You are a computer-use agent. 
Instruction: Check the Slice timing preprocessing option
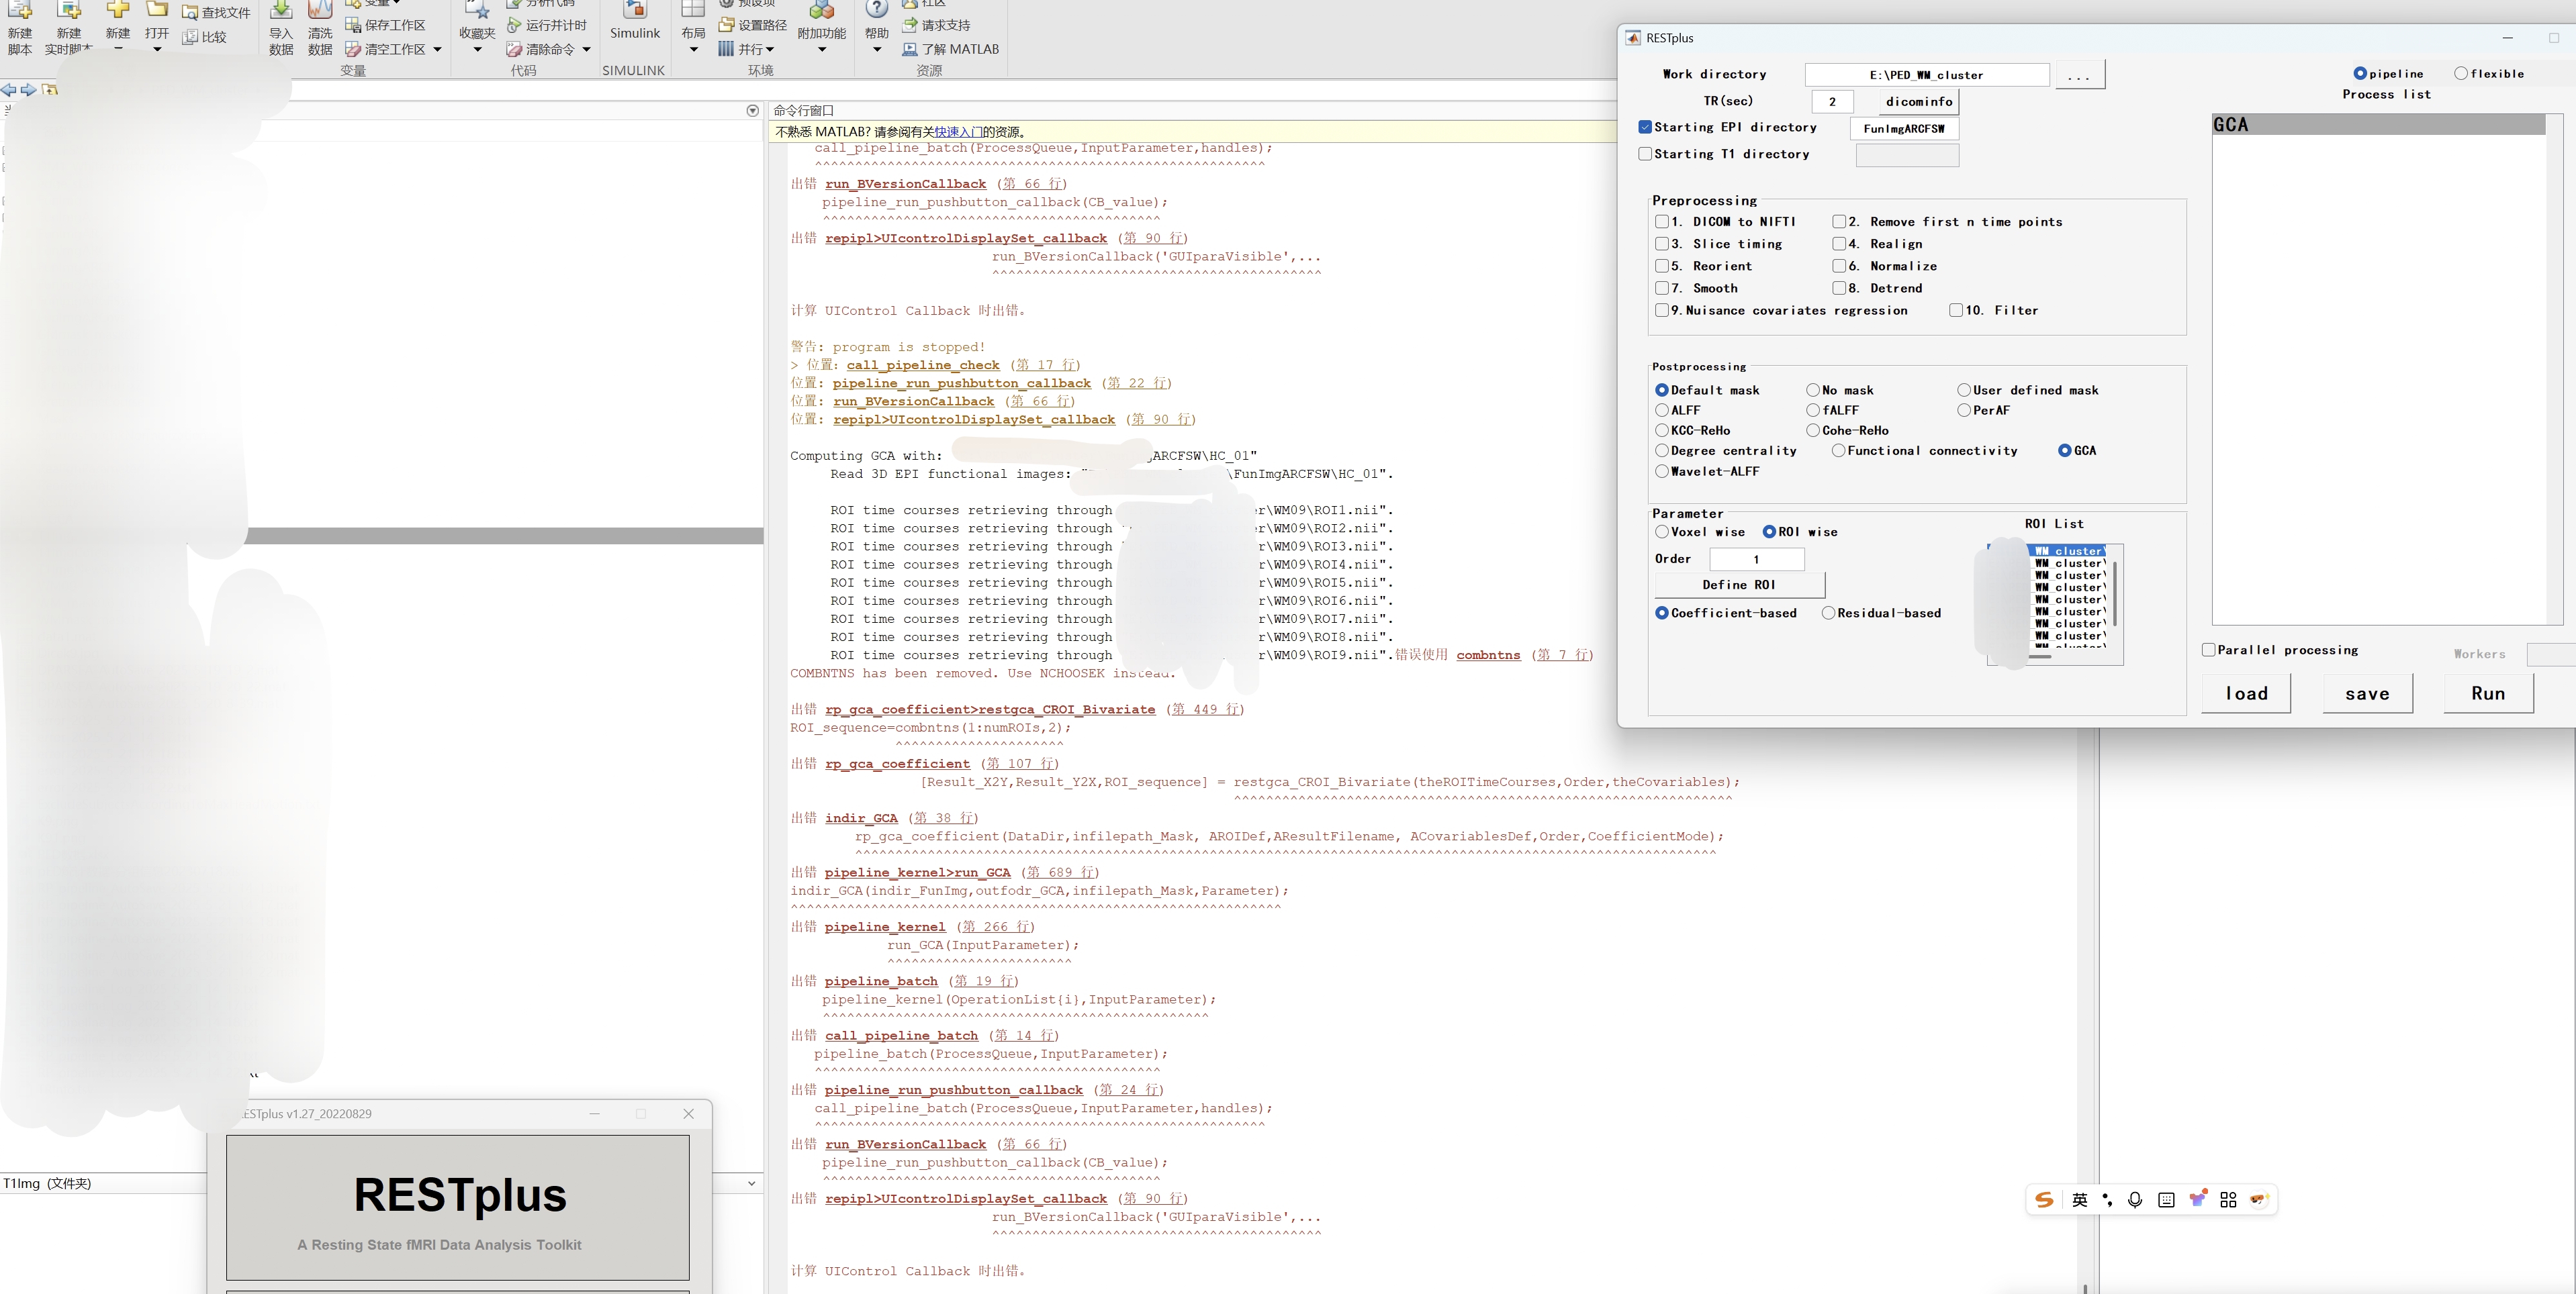(x=1662, y=244)
